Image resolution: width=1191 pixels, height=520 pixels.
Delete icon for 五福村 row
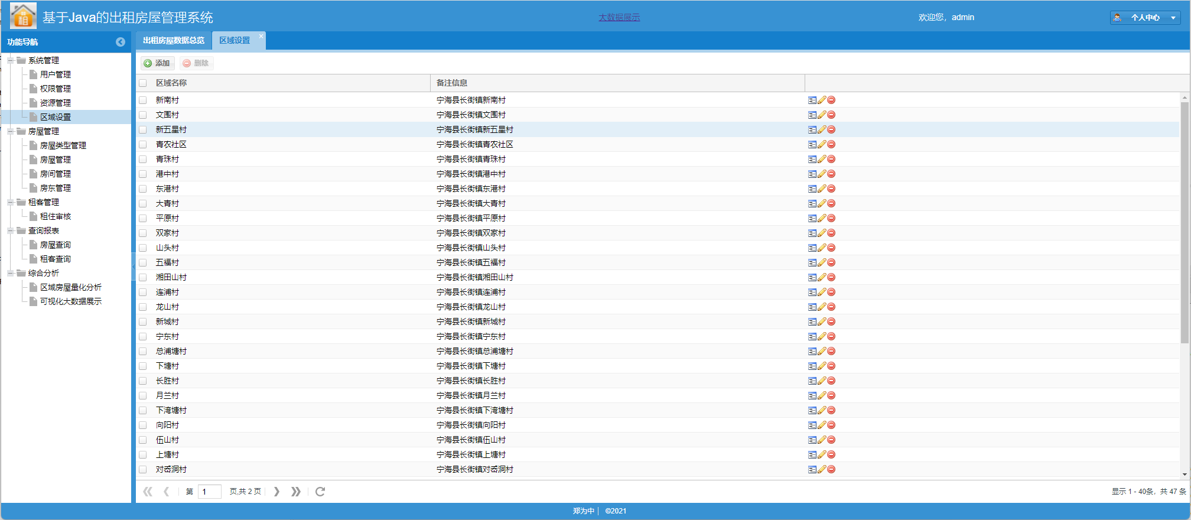coord(831,263)
